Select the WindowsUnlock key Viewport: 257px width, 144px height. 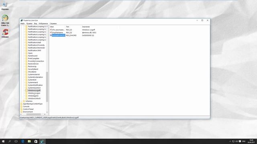[x=34, y=98]
